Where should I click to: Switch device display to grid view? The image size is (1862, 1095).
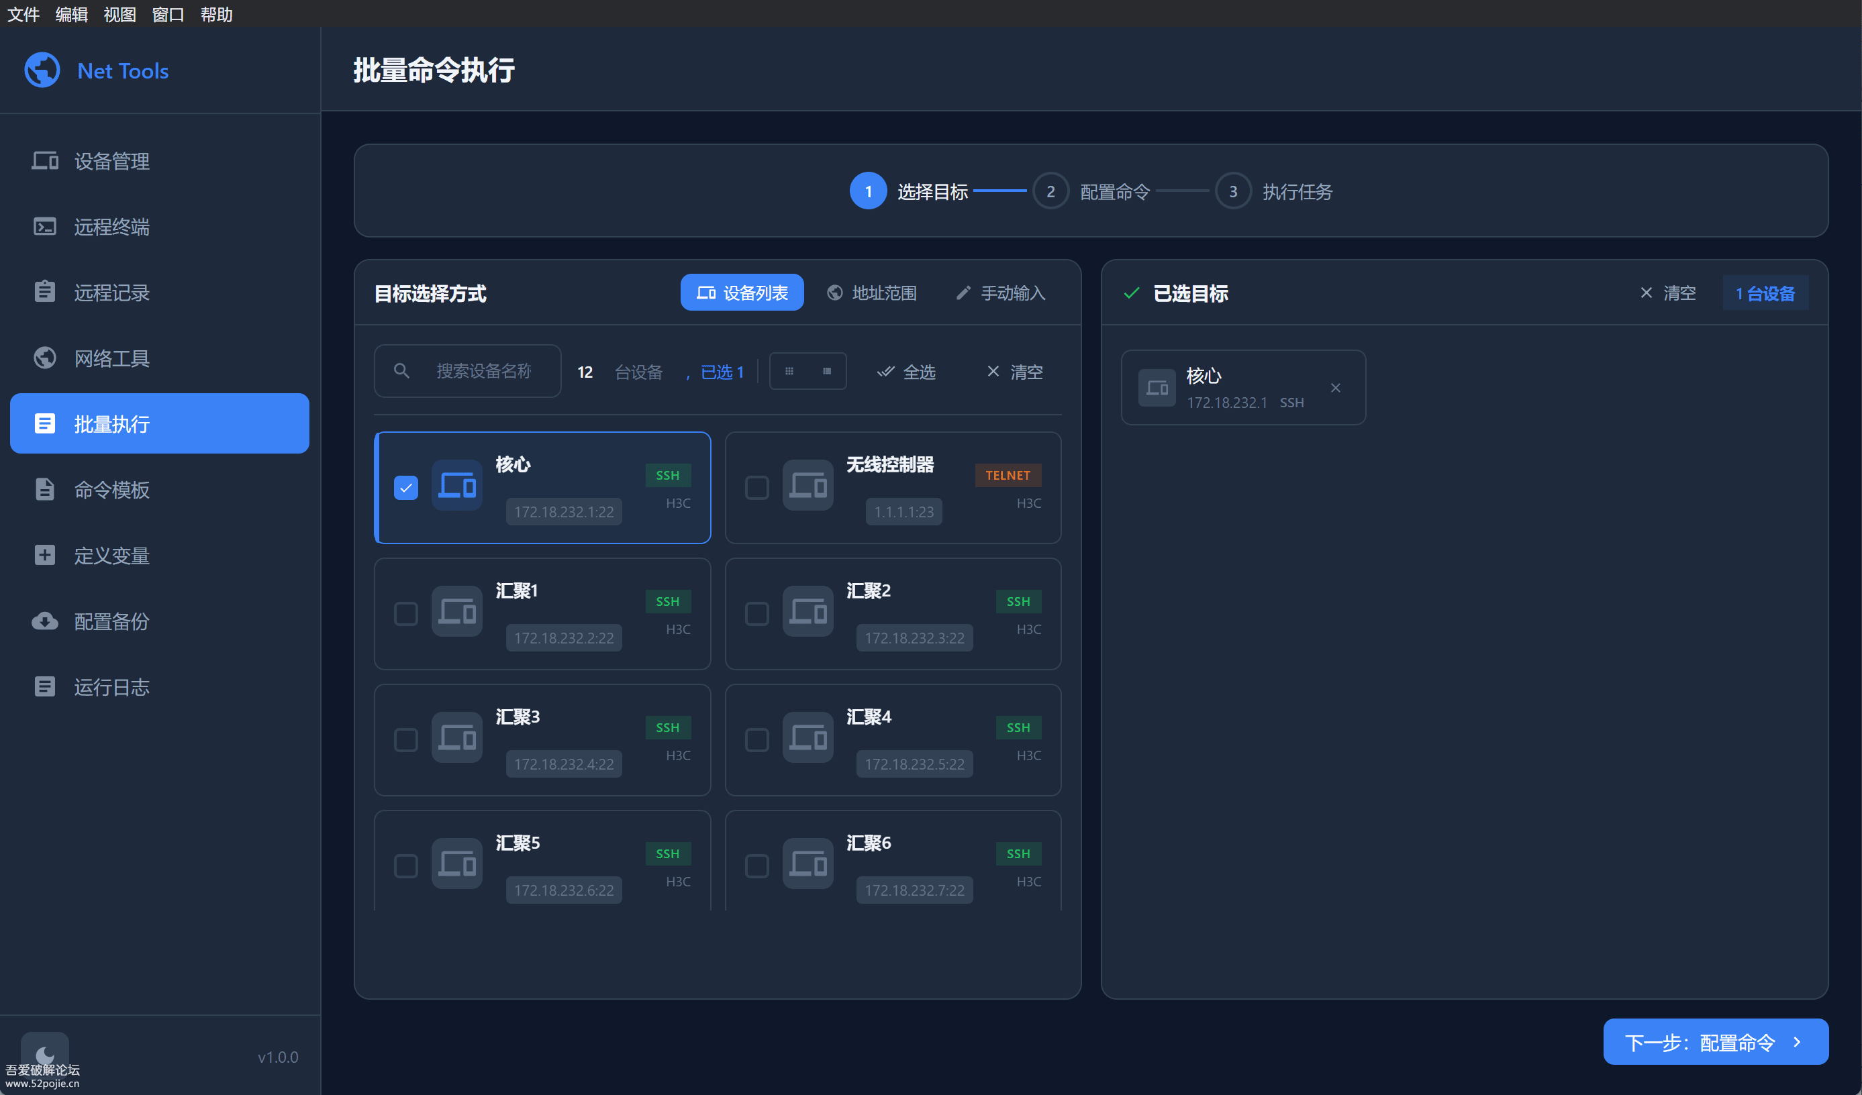coord(789,372)
